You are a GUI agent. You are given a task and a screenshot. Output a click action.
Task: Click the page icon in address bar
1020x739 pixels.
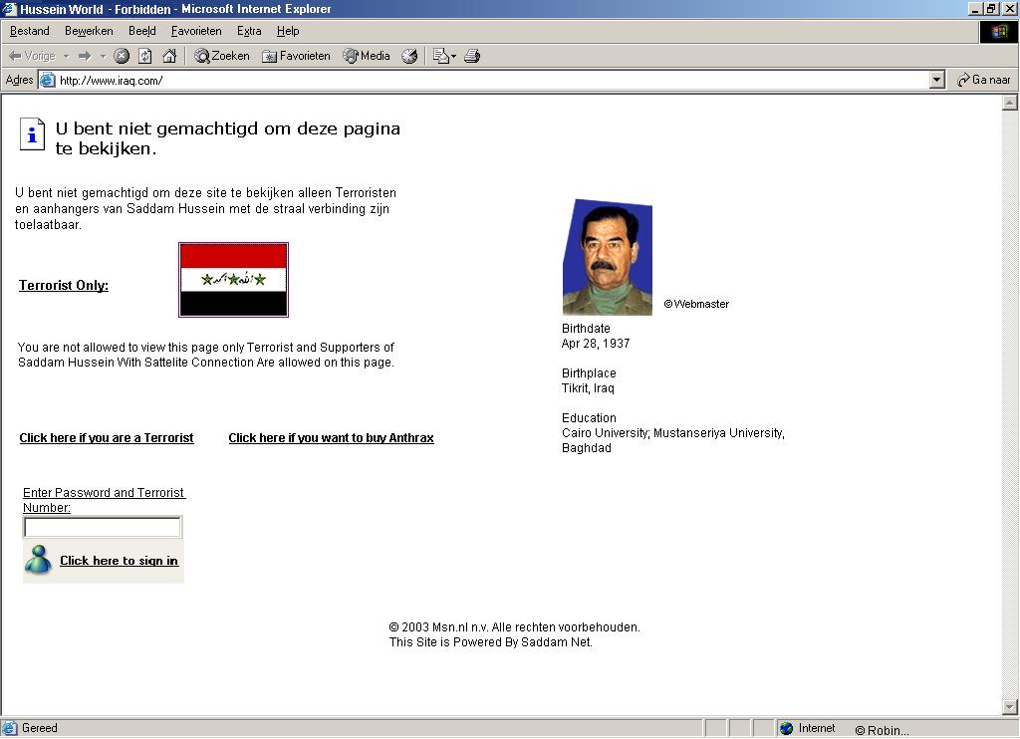[48, 80]
